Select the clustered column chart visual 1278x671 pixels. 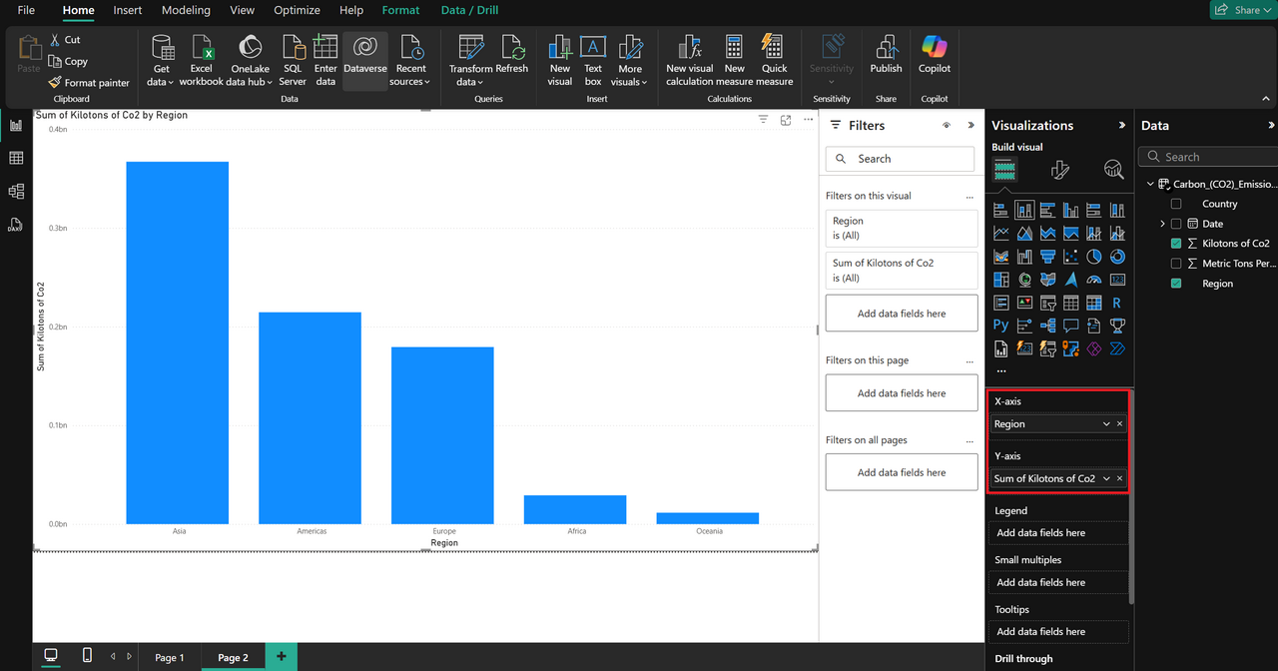coord(1070,210)
